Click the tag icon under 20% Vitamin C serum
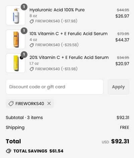The width and height of the screenshot is (134, 158). [32, 69]
